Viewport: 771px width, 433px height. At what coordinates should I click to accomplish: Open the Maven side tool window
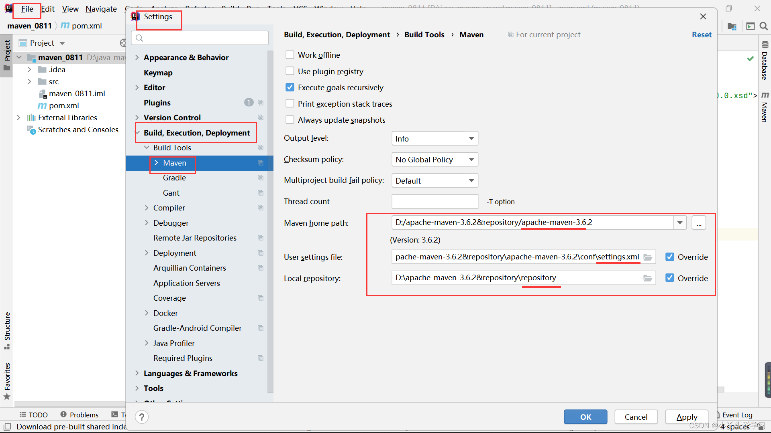(765, 107)
